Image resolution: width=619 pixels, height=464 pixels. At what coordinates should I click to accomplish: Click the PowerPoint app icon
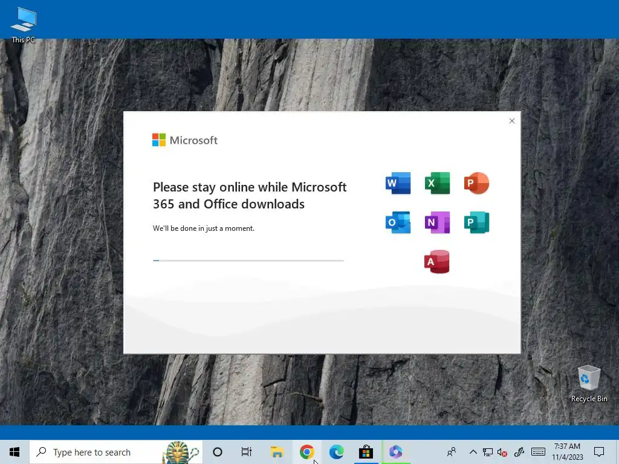[476, 183]
